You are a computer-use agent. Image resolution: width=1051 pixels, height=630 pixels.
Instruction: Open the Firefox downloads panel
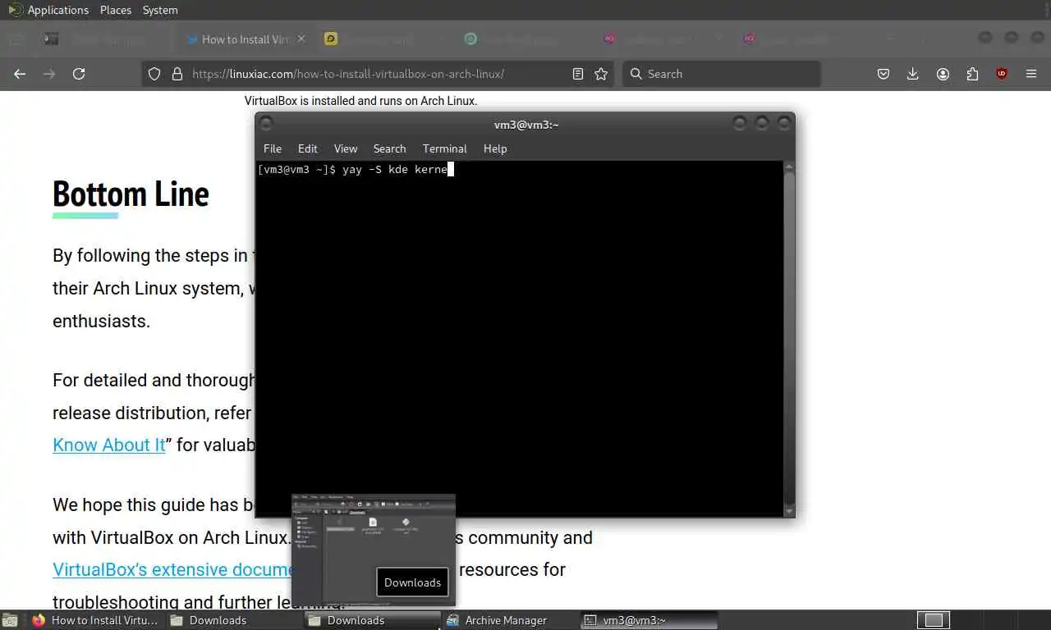point(912,74)
